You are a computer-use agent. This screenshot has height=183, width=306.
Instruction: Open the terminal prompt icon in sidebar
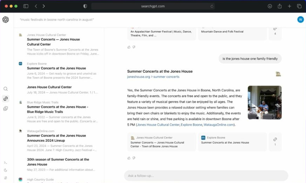click(x=6, y=162)
